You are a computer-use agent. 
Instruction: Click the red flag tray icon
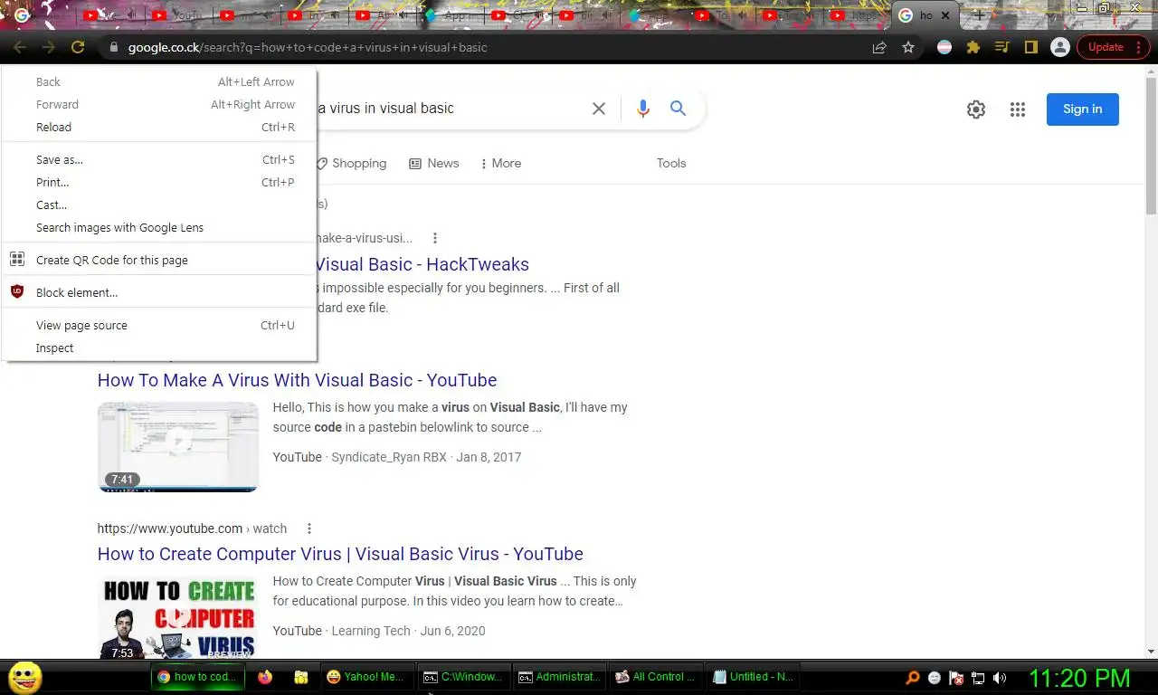tap(956, 677)
